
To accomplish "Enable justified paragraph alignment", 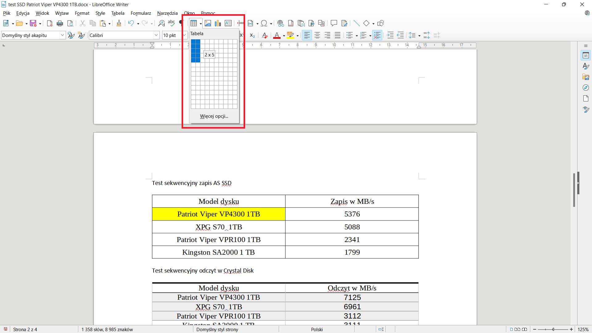I will (x=338, y=35).
